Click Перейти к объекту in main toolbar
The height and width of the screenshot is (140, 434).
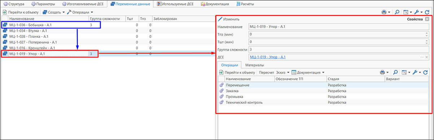[x=21, y=12]
